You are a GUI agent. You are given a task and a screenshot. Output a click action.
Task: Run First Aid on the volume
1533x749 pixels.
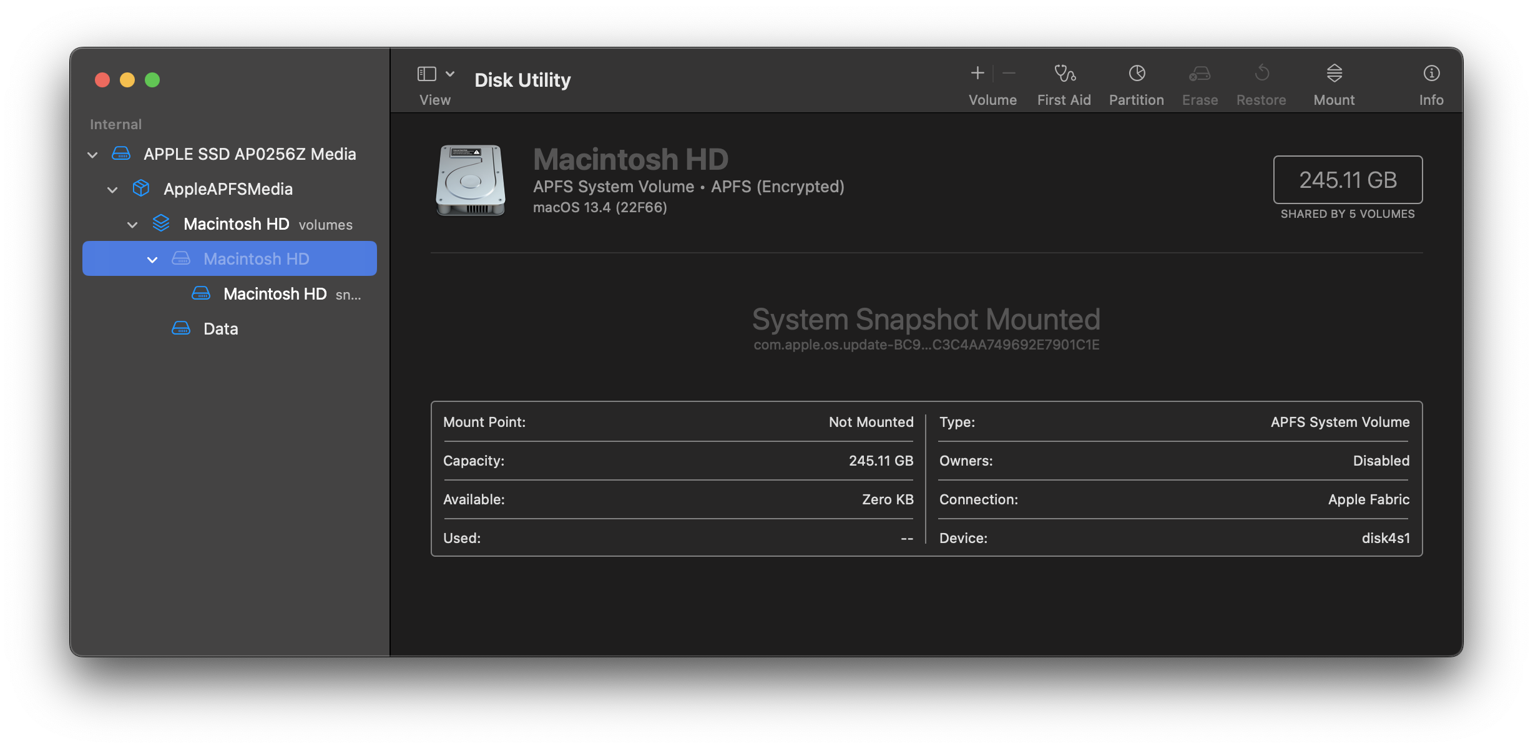click(1064, 74)
